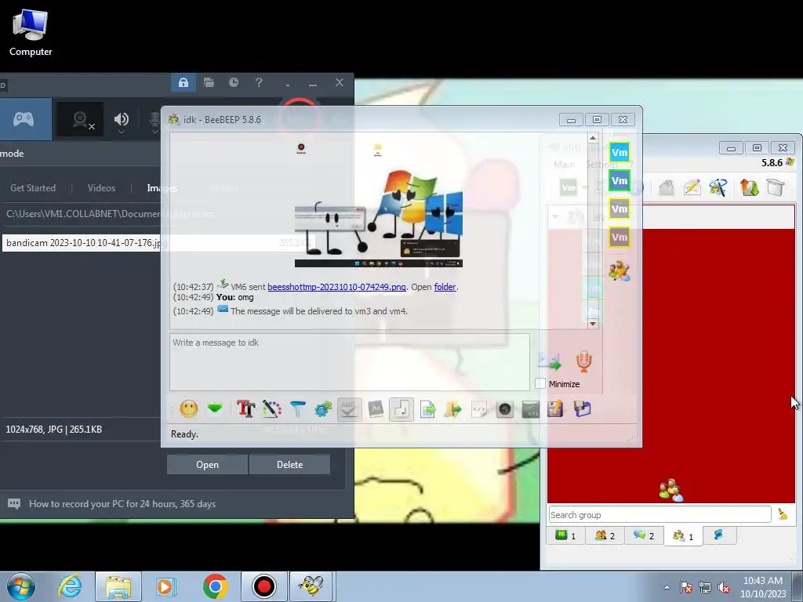Click the green down-arrow icon in chat toolbar
This screenshot has height=602, width=803.
(x=215, y=409)
